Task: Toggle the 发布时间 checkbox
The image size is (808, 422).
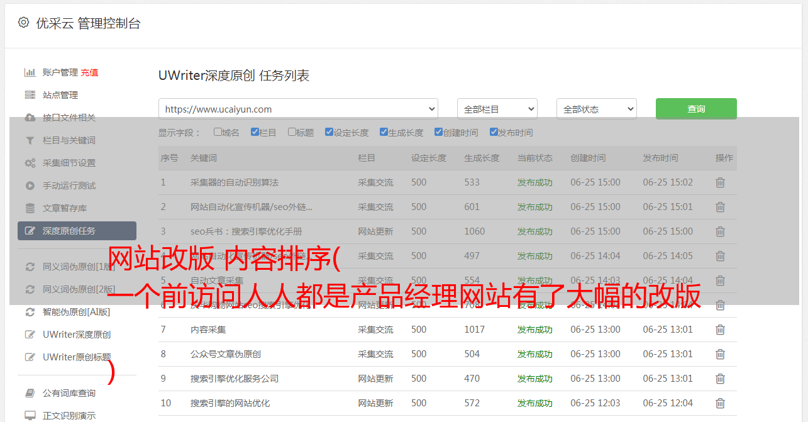Action: click(x=493, y=132)
